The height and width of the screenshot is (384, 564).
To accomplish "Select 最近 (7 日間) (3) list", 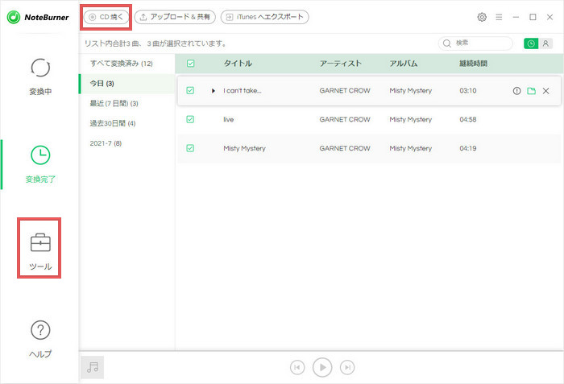I will 126,104.
